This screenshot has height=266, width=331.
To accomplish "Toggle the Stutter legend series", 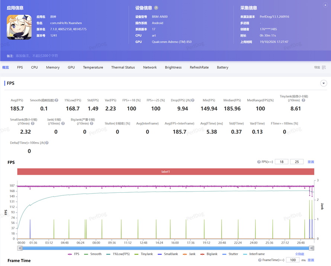I will click(x=230, y=254).
